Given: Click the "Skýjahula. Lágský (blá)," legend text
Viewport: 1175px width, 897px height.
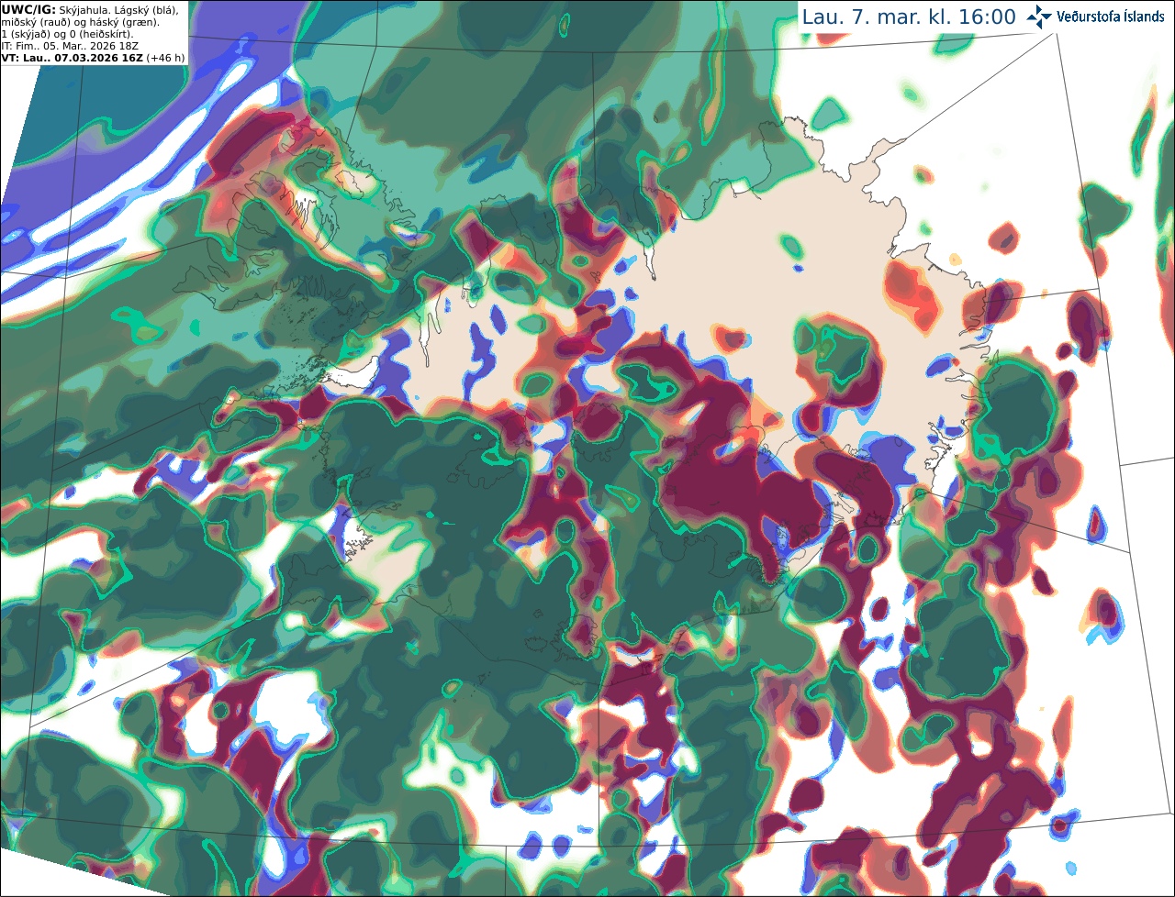Looking at the screenshot, I should tap(119, 10).
